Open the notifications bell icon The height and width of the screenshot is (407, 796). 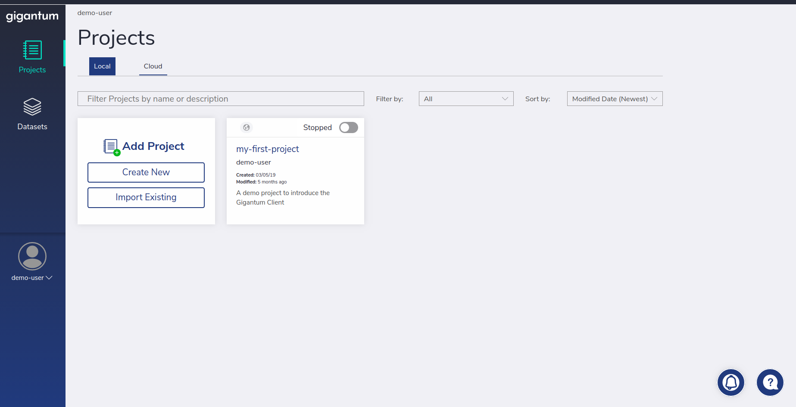click(x=731, y=382)
